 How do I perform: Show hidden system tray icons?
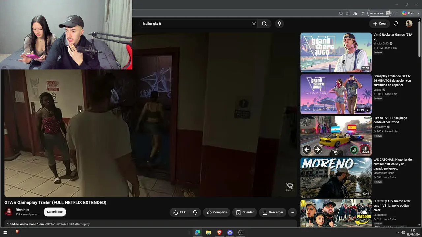pyautogui.click(x=397, y=233)
